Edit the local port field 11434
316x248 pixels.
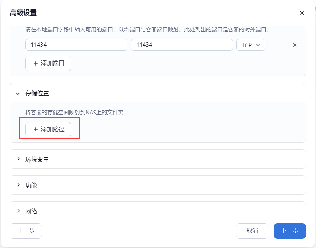(x=76, y=45)
